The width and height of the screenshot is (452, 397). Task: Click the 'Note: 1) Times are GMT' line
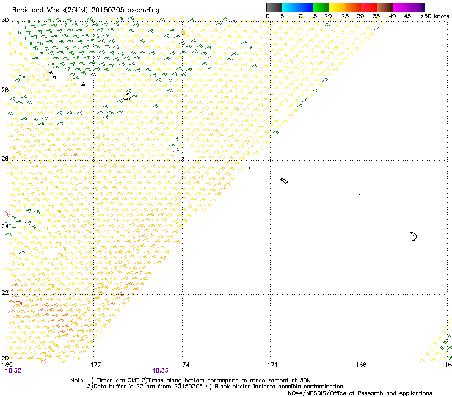(191, 381)
